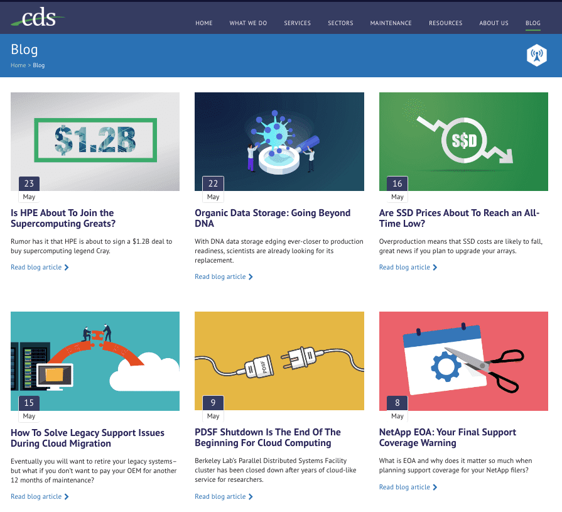The height and width of the screenshot is (512, 562).
Task: Click chevron after Organic Data Storage read link
Action: [x=251, y=277]
